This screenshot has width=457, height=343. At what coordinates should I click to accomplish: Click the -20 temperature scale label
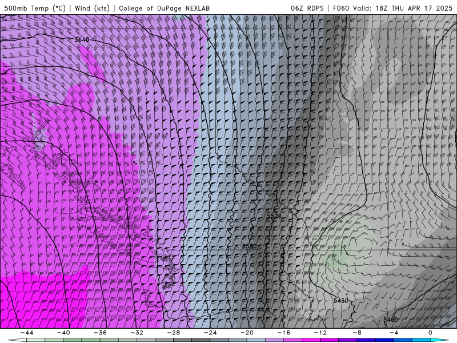[247, 333]
